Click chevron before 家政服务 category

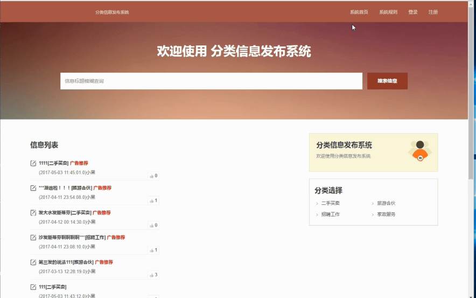point(373,215)
